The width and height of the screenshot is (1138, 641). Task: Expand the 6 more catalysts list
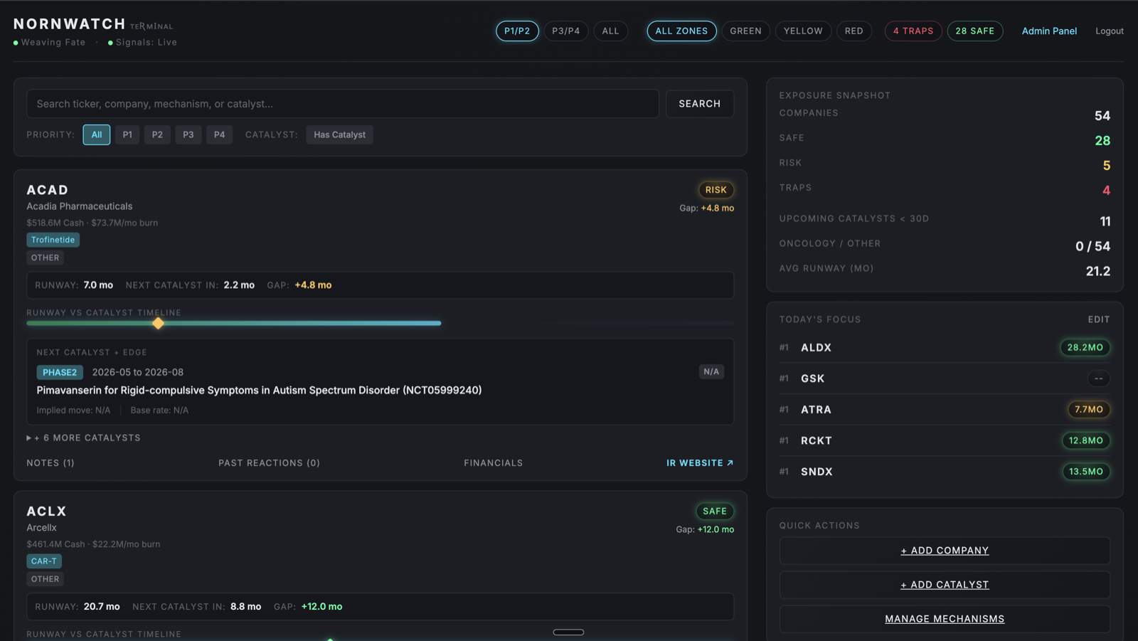84,438
